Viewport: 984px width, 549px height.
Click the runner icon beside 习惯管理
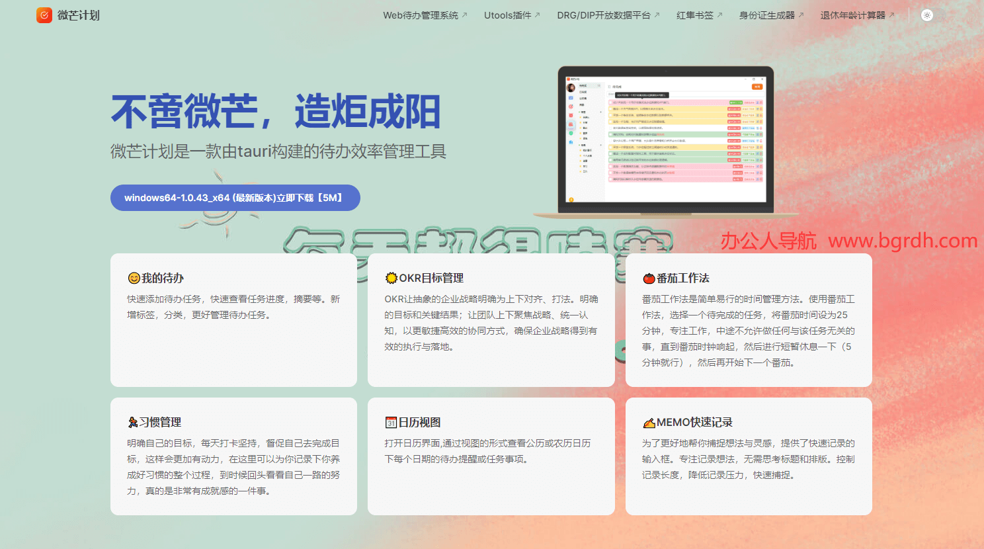pyautogui.click(x=133, y=422)
